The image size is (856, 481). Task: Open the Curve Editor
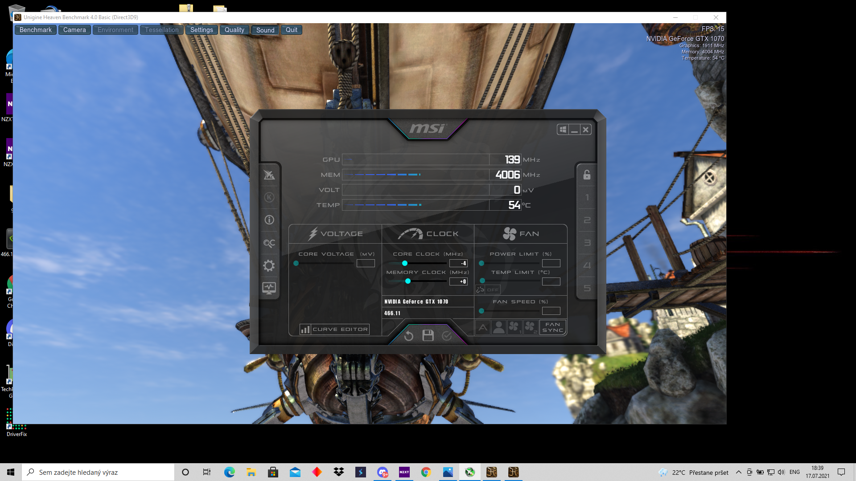(334, 329)
